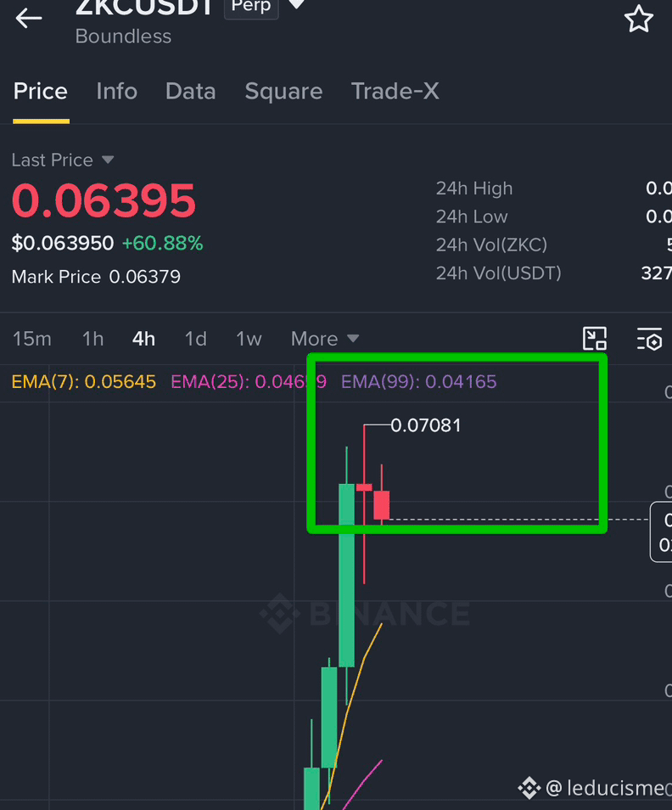Open the trading pair dropdown next to Perp
The image size is (672, 810).
click(296, 5)
